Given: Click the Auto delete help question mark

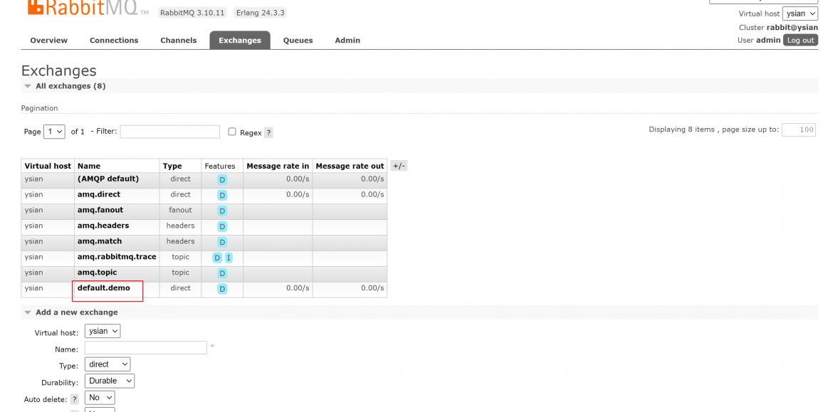Looking at the screenshot, I should click(x=75, y=398).
